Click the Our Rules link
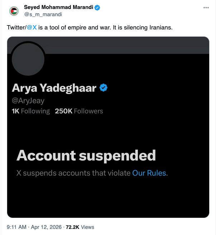This screenshot has width=216, height=235. 149,173
